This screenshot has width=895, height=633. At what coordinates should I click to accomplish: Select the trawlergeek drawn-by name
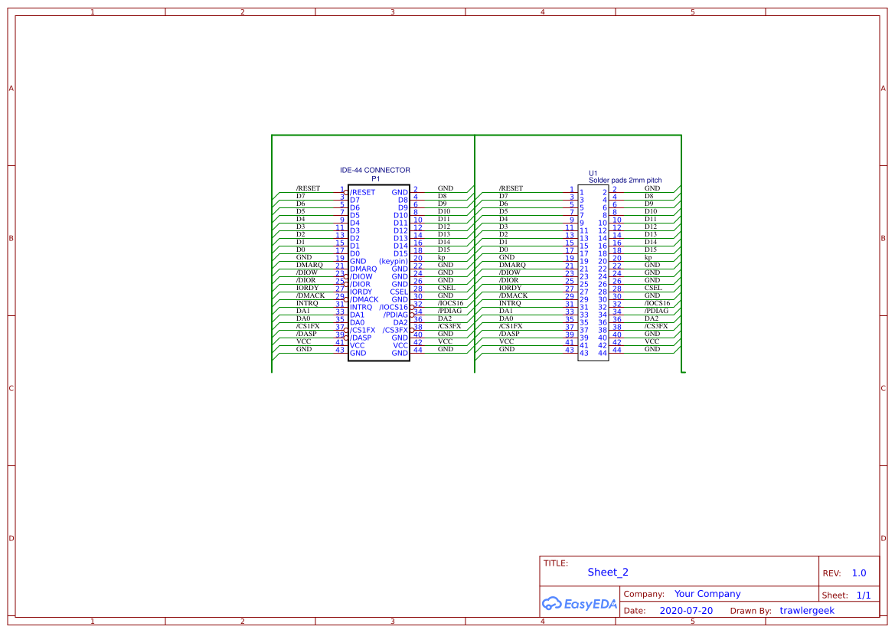pos(806,611)
